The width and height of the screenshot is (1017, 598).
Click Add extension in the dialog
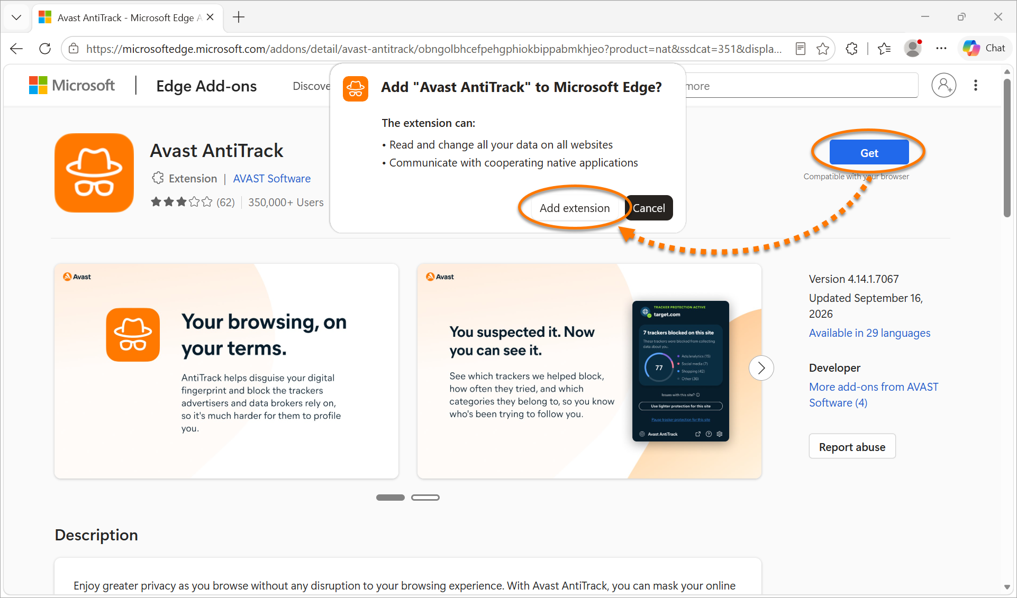tap(575, 208)
